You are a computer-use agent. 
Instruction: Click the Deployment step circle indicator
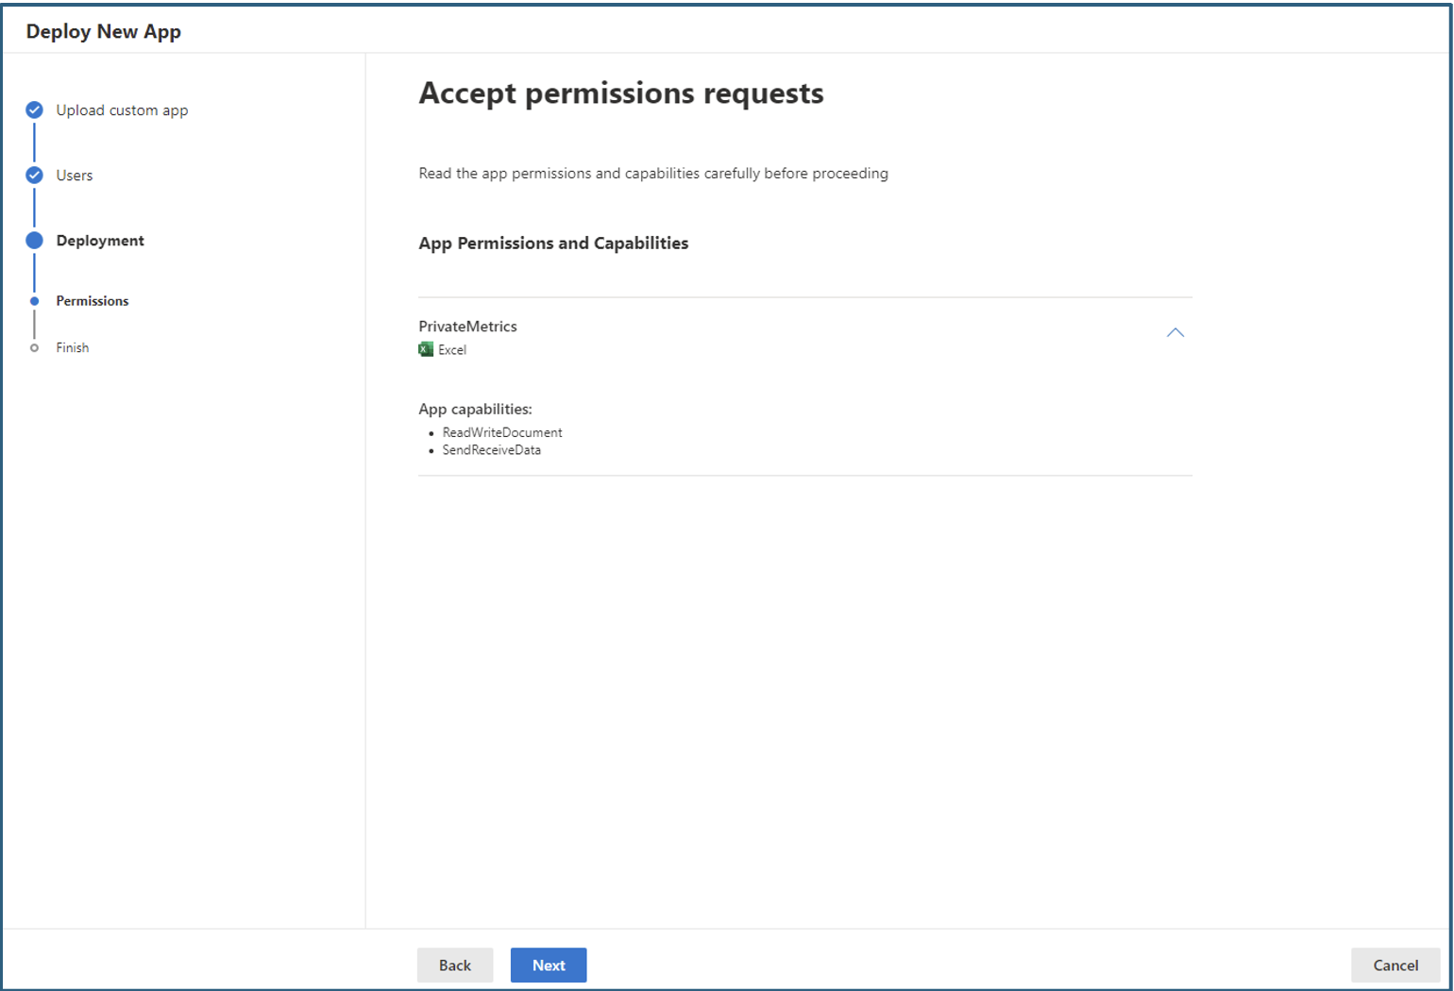pyautogui.click(x=34, y=240)
